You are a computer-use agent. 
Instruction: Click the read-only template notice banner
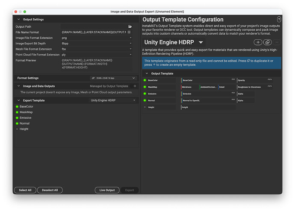click(x=212, y=63)
